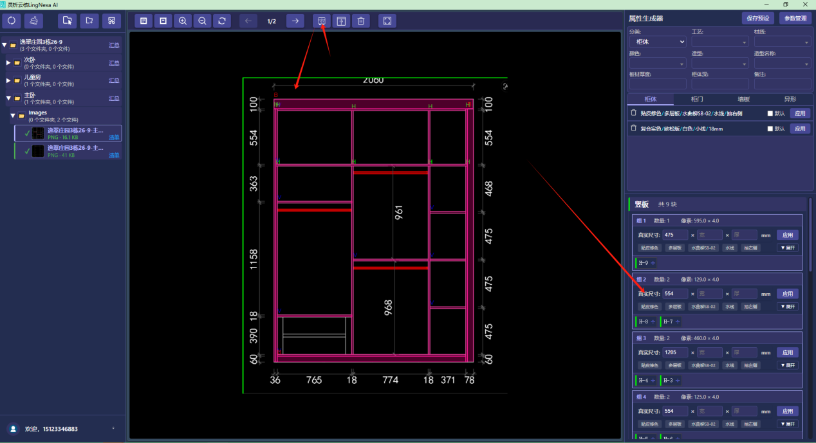Check 默认 for the 复合实色 preset
Screen dimensions: 816x443
[x=770, y=129]
